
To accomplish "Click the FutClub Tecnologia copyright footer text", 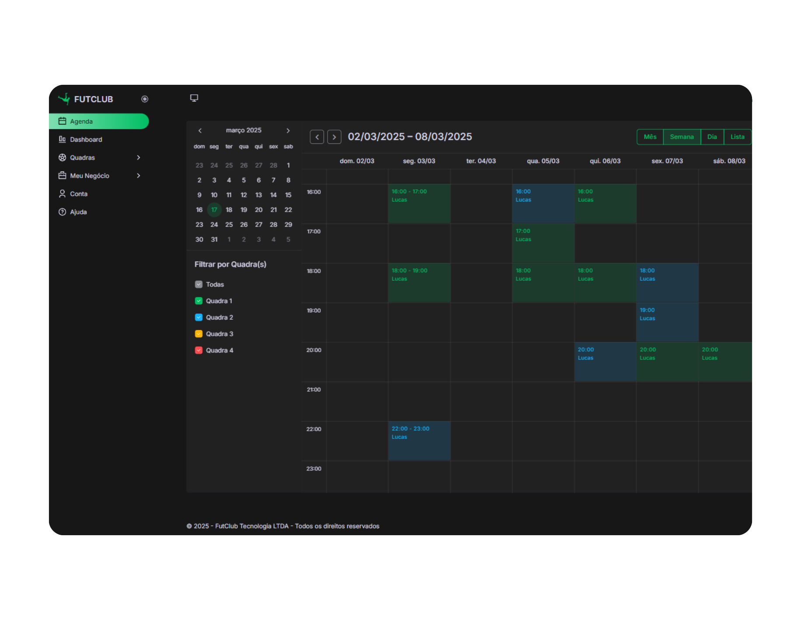I will [x=283, y=526].
